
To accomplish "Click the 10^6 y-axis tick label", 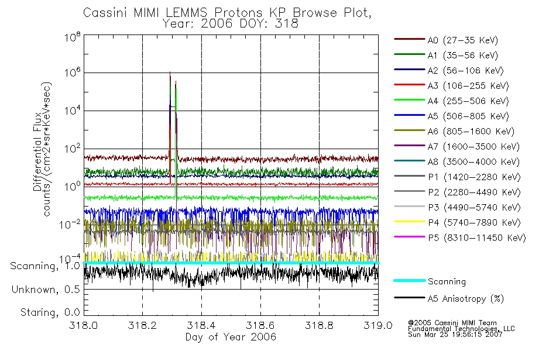I will tap(73, 73).
